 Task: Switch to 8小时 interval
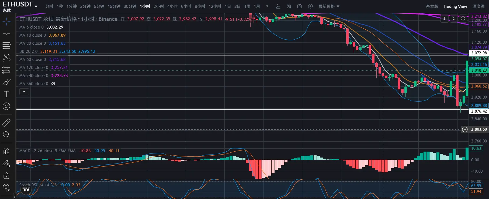(x=200, y=6)
